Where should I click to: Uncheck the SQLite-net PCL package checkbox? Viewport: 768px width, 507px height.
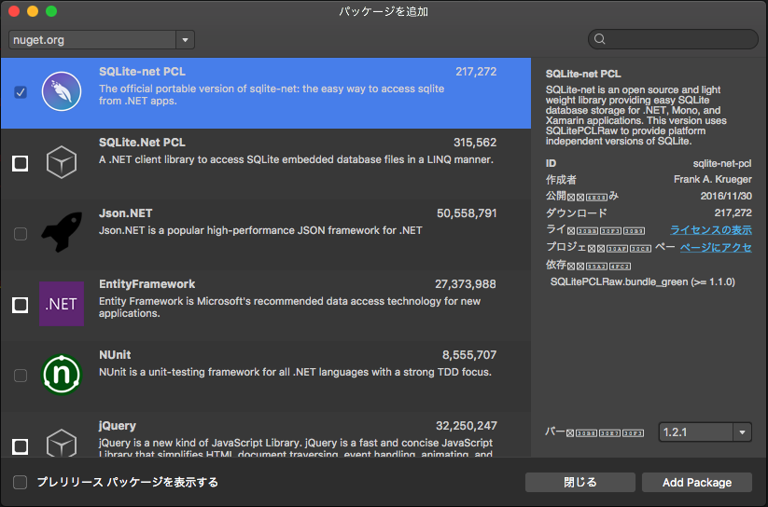coord(21,92)
